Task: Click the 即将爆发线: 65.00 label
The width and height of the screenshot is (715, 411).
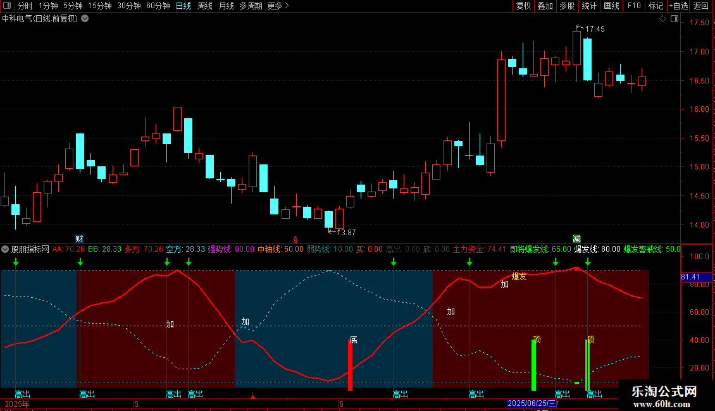Action: pyautogui.click(x=540, y=249)
